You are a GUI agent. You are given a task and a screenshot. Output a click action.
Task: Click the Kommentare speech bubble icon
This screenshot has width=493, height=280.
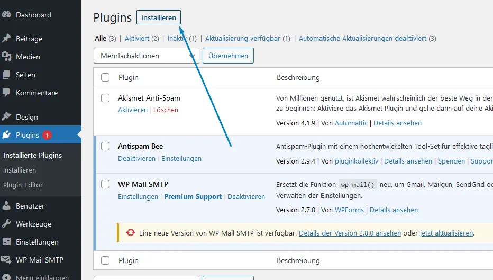click(6, 93)
